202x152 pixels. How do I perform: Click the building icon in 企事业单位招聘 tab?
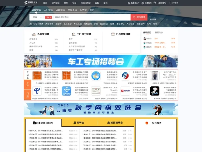[x=35, y=123]
